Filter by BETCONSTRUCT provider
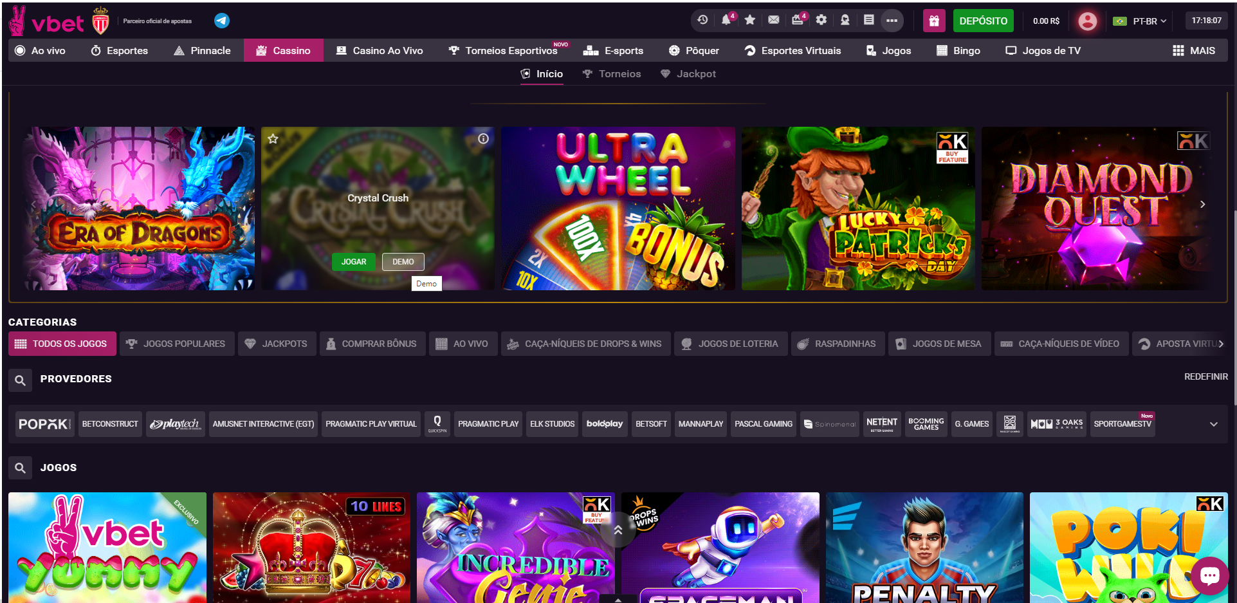This screenshot has height=603, width=1237. [x=110, y=424]
